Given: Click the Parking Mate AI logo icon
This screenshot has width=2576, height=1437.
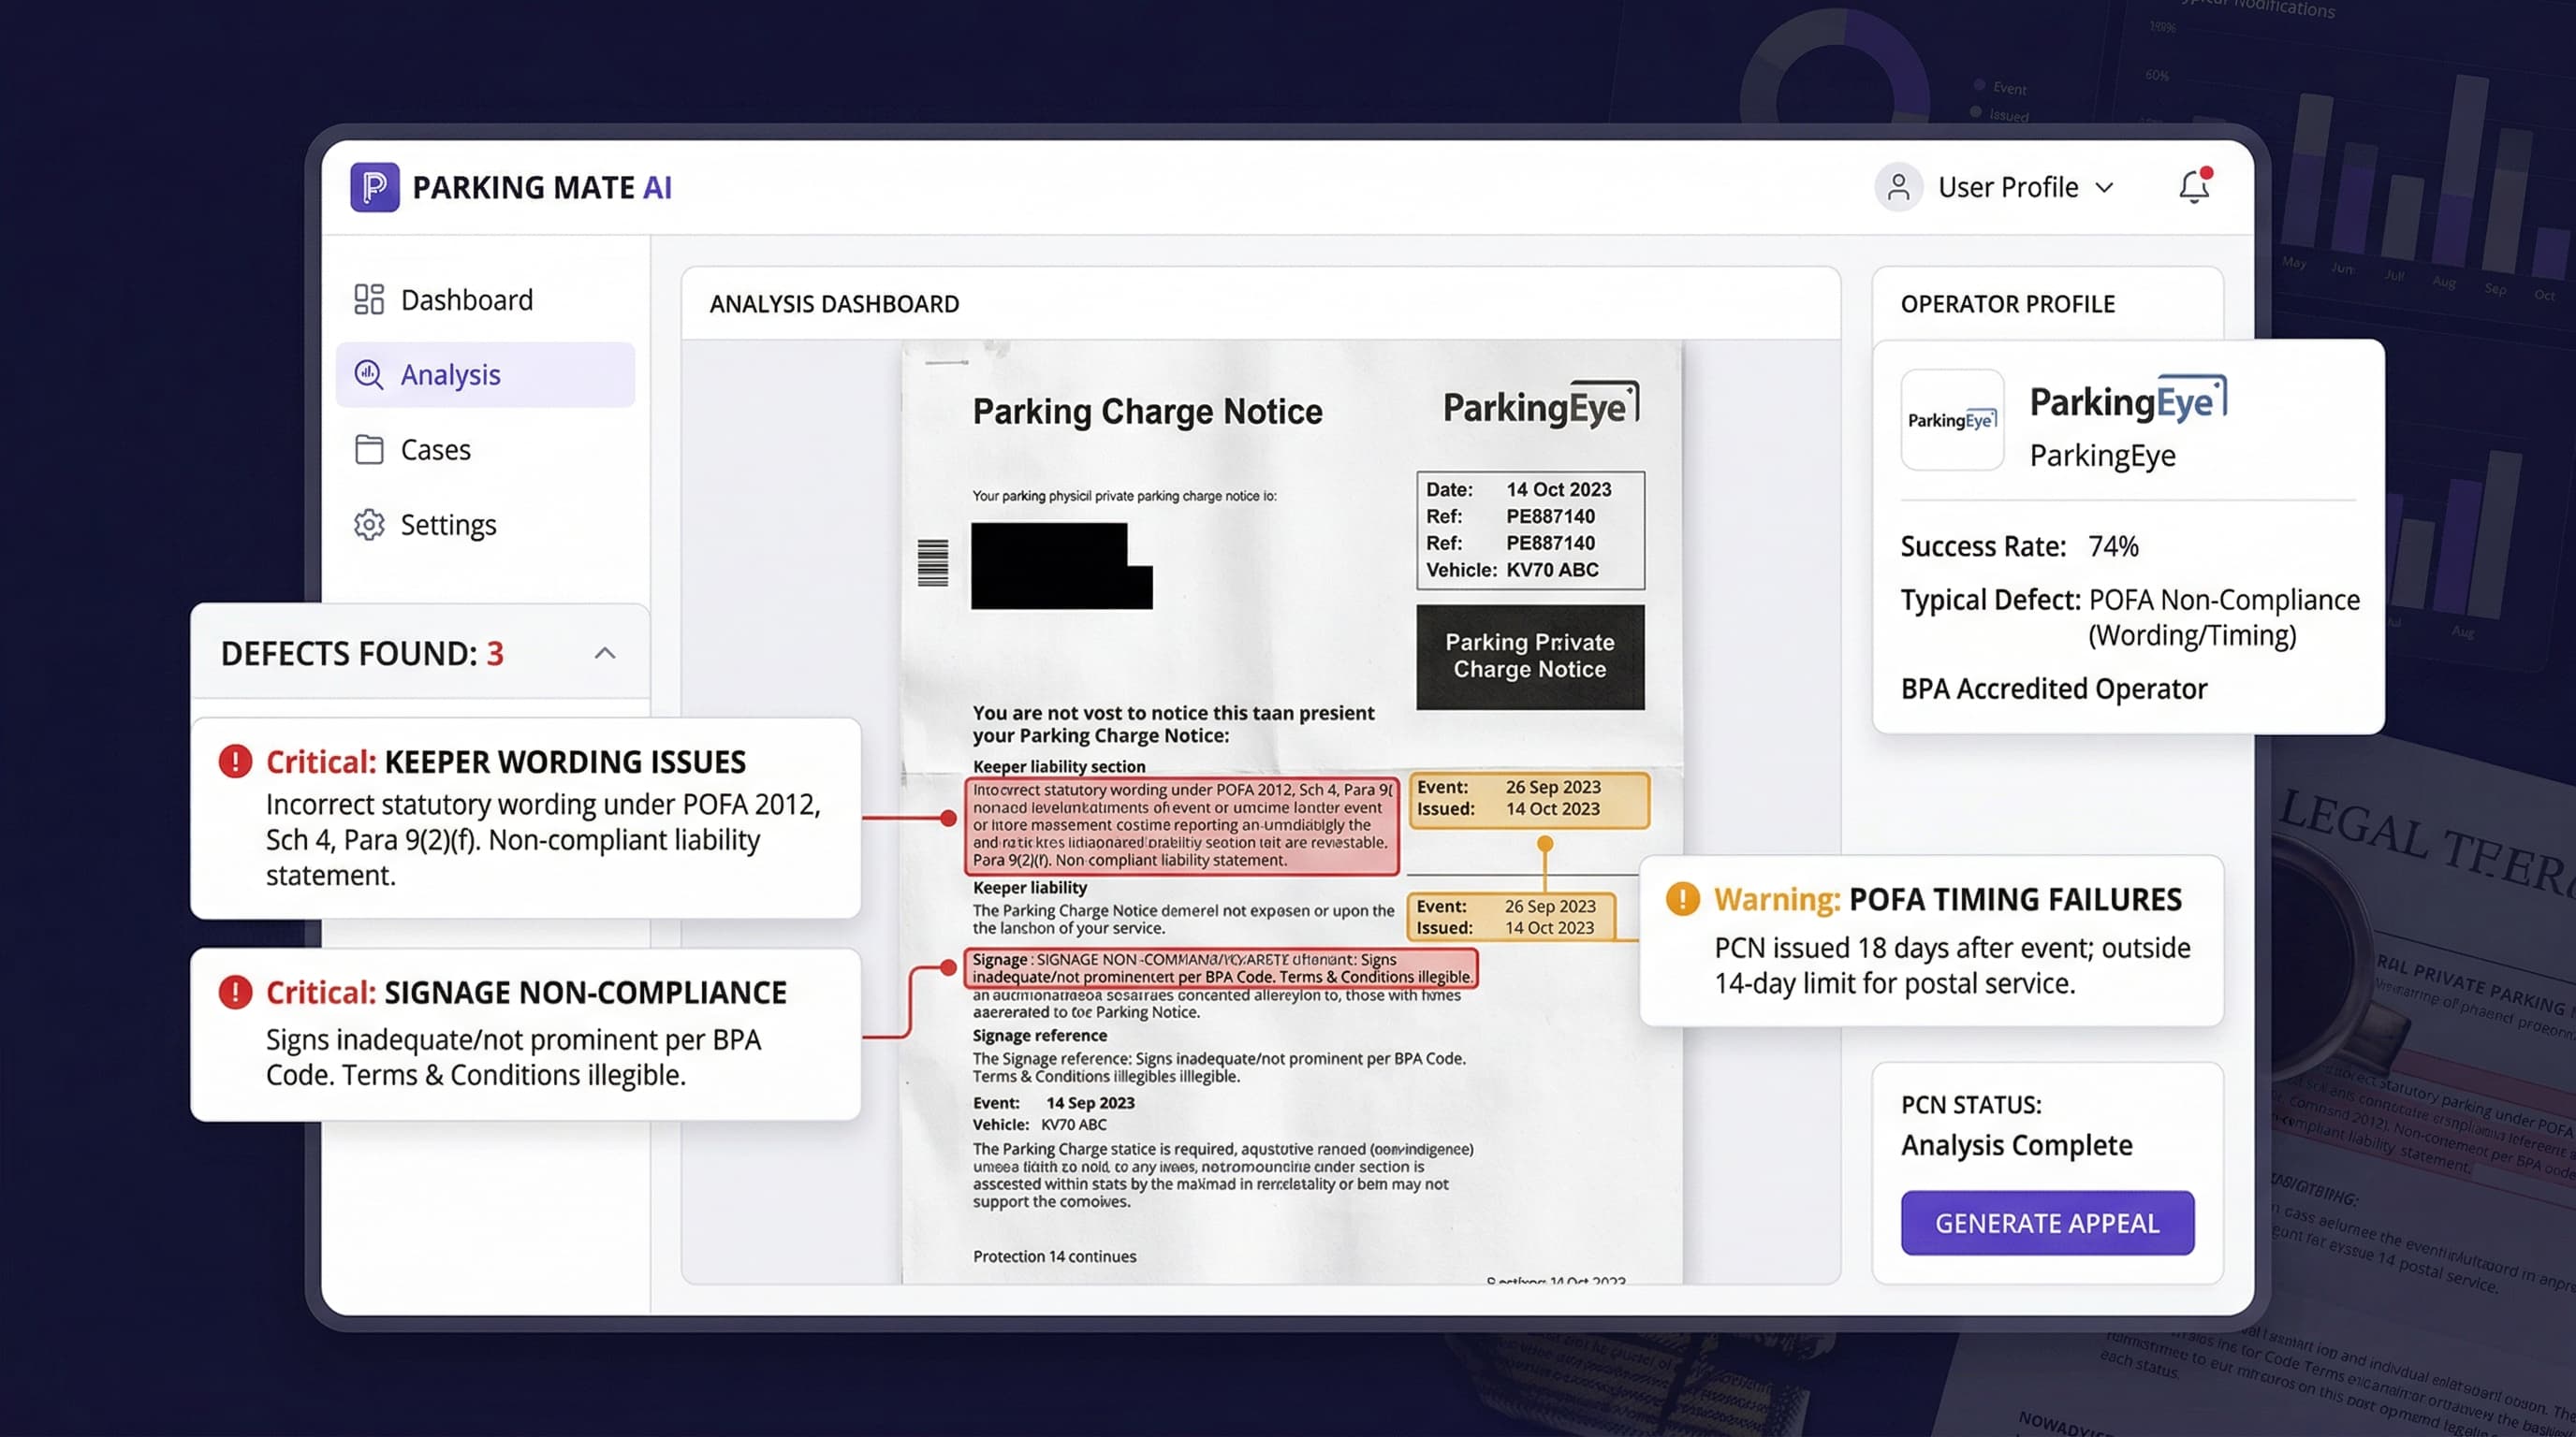Looking at the screenshot, I should pyautogui.click(x=375, y=187).
